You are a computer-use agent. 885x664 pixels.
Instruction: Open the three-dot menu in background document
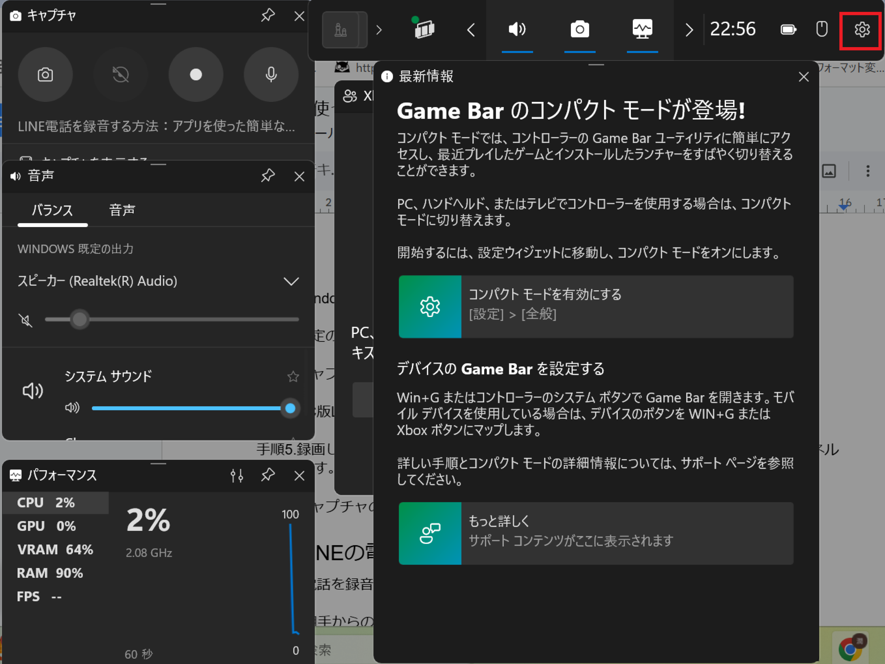(x=867, y=171)
